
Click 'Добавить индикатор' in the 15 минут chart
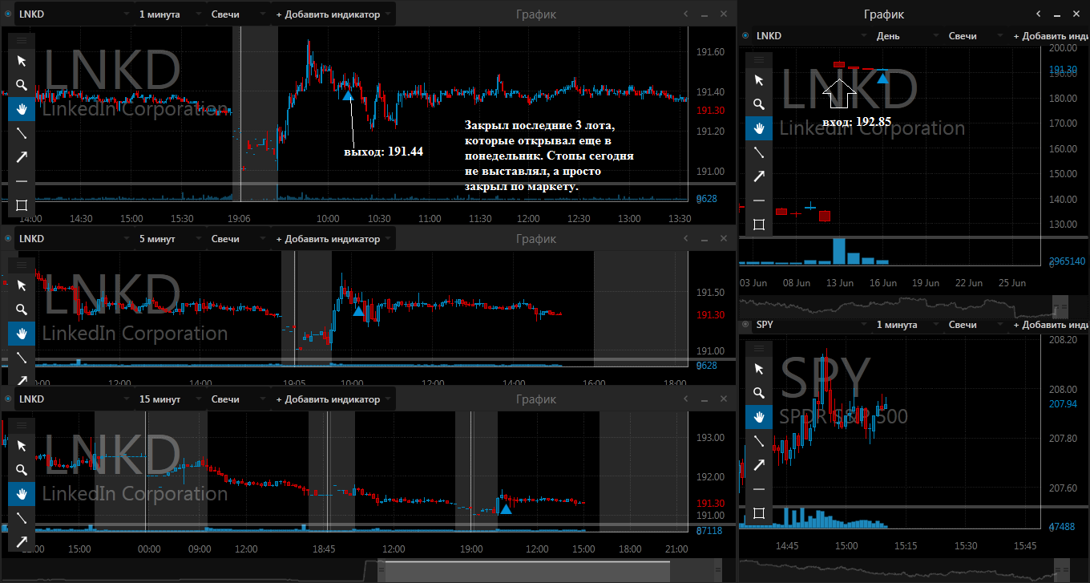click(333, 399)
